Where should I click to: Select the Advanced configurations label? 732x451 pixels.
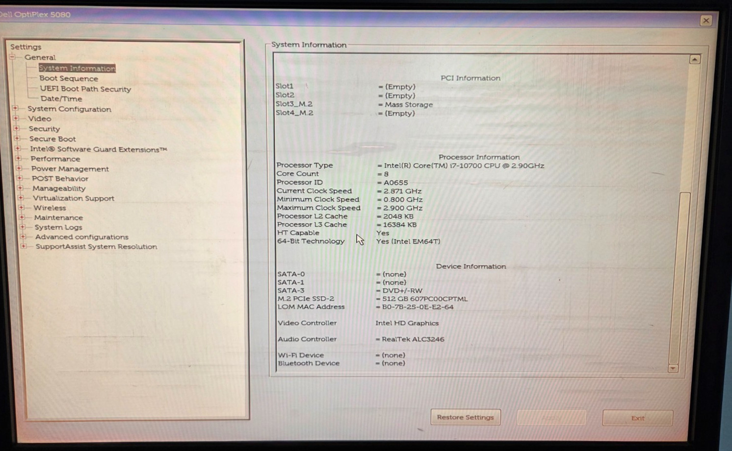tap(82, 237)
